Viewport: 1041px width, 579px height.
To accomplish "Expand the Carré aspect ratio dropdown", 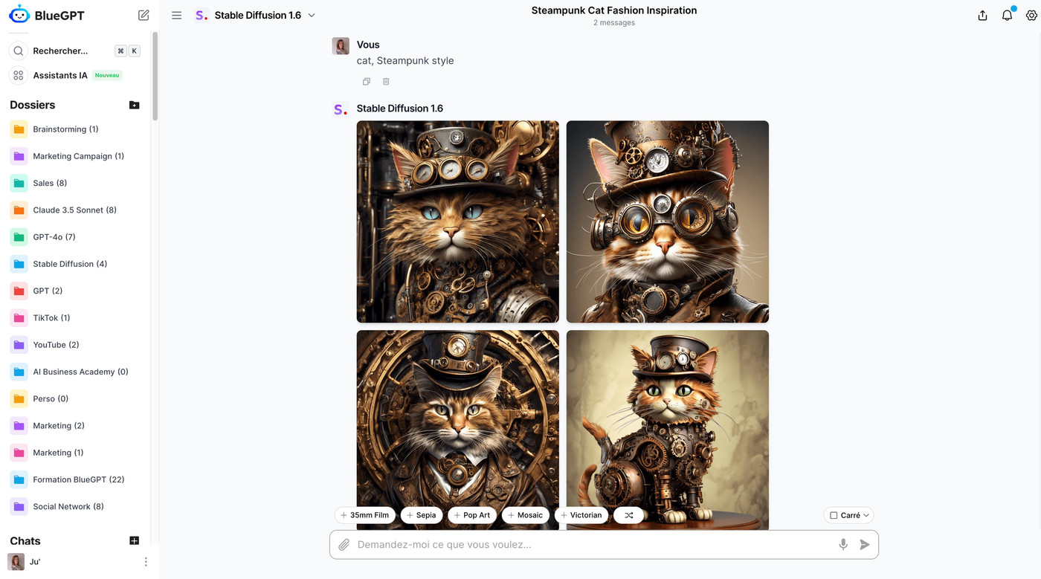I will (865, 514).
